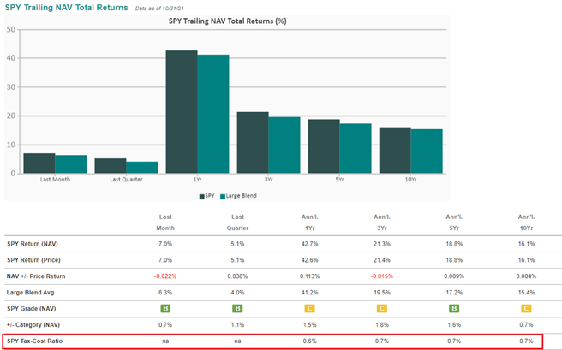Click the 'SPY Return (NAV)' row label
Image resolution: width=562 pixels, height=350 pixels.
click(33, 244)
